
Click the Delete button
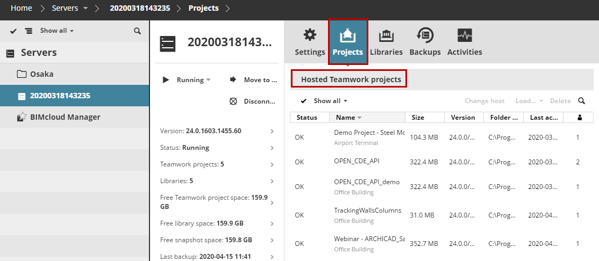pos(560,101)
